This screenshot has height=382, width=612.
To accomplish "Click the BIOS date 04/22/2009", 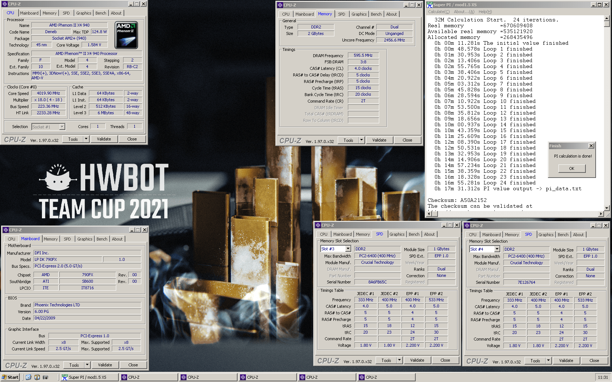I will tap(87, 318).
